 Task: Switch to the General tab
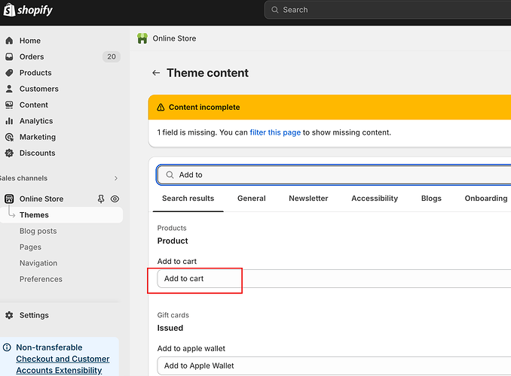pyautogui.click(x=252, y=199)
